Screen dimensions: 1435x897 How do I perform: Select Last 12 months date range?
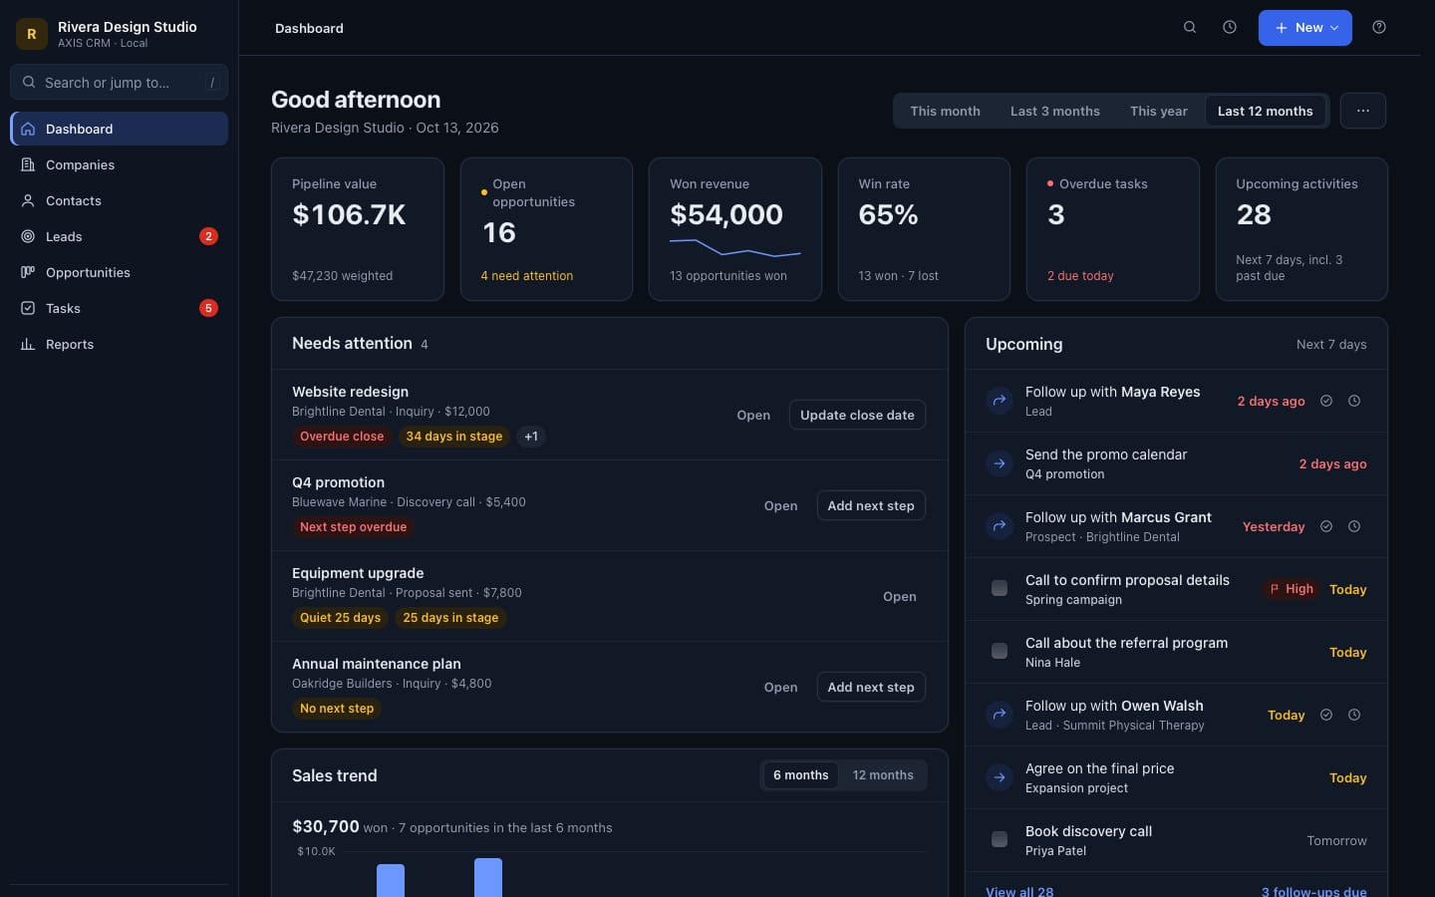point(1266,111)
